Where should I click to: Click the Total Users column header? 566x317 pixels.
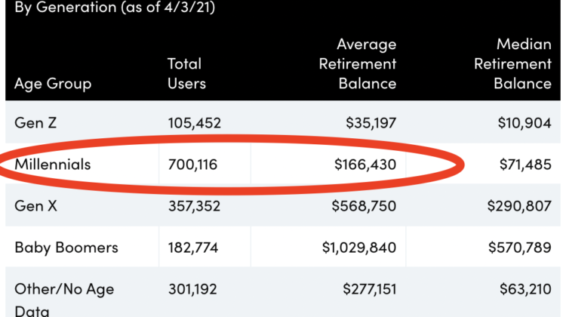[185, 74]
